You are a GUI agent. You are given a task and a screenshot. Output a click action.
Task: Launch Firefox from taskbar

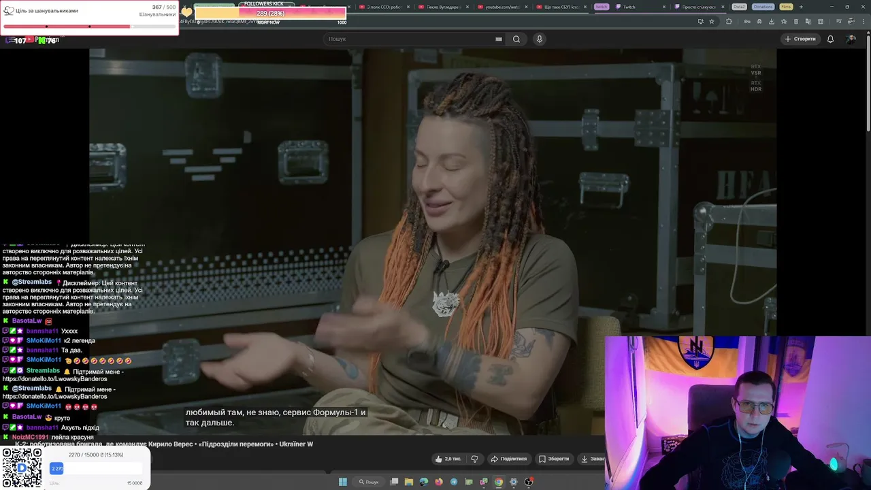coord(439,482)
